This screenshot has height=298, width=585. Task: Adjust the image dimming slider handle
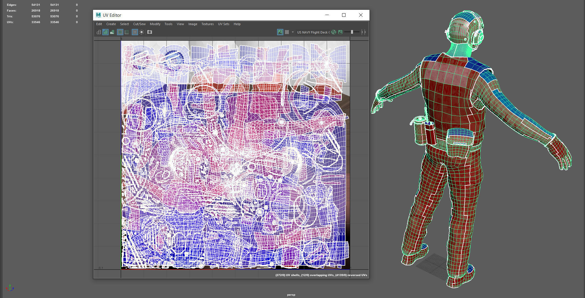click(352, 32)
